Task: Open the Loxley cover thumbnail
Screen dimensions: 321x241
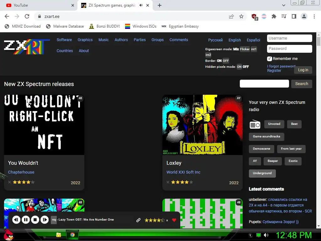Action: (x=203, y=125)
